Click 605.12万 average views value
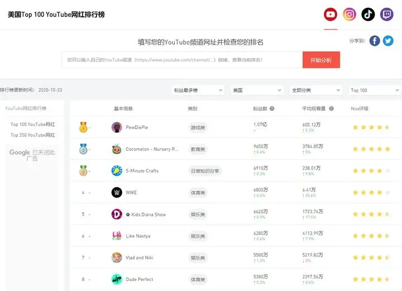 (x=311, y=125)
